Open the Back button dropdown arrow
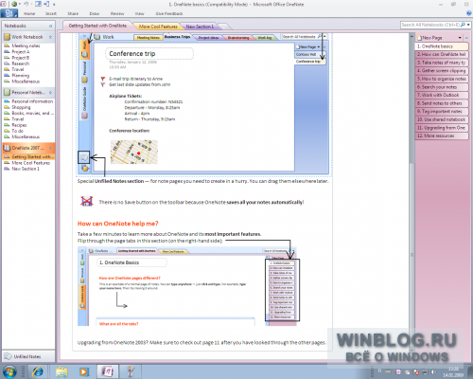 coord(20,5)
